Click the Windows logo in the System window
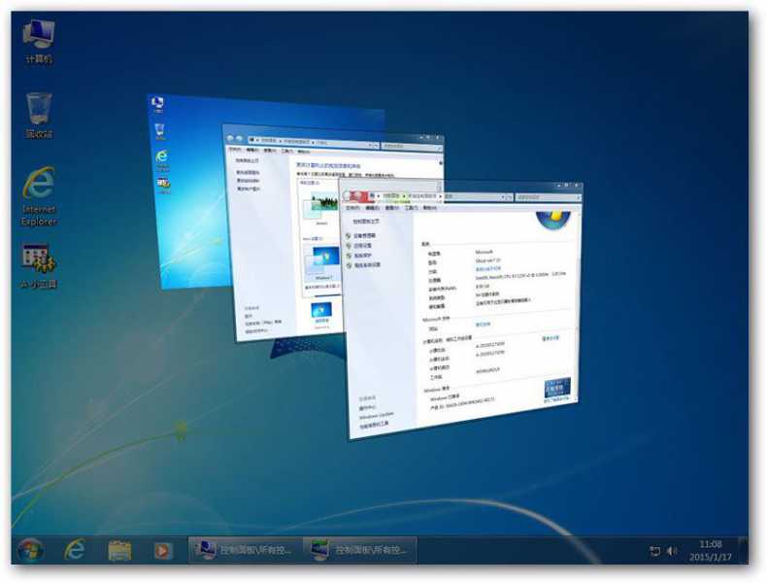The height and width of the screenshot is (583, 767). (553, 219)
